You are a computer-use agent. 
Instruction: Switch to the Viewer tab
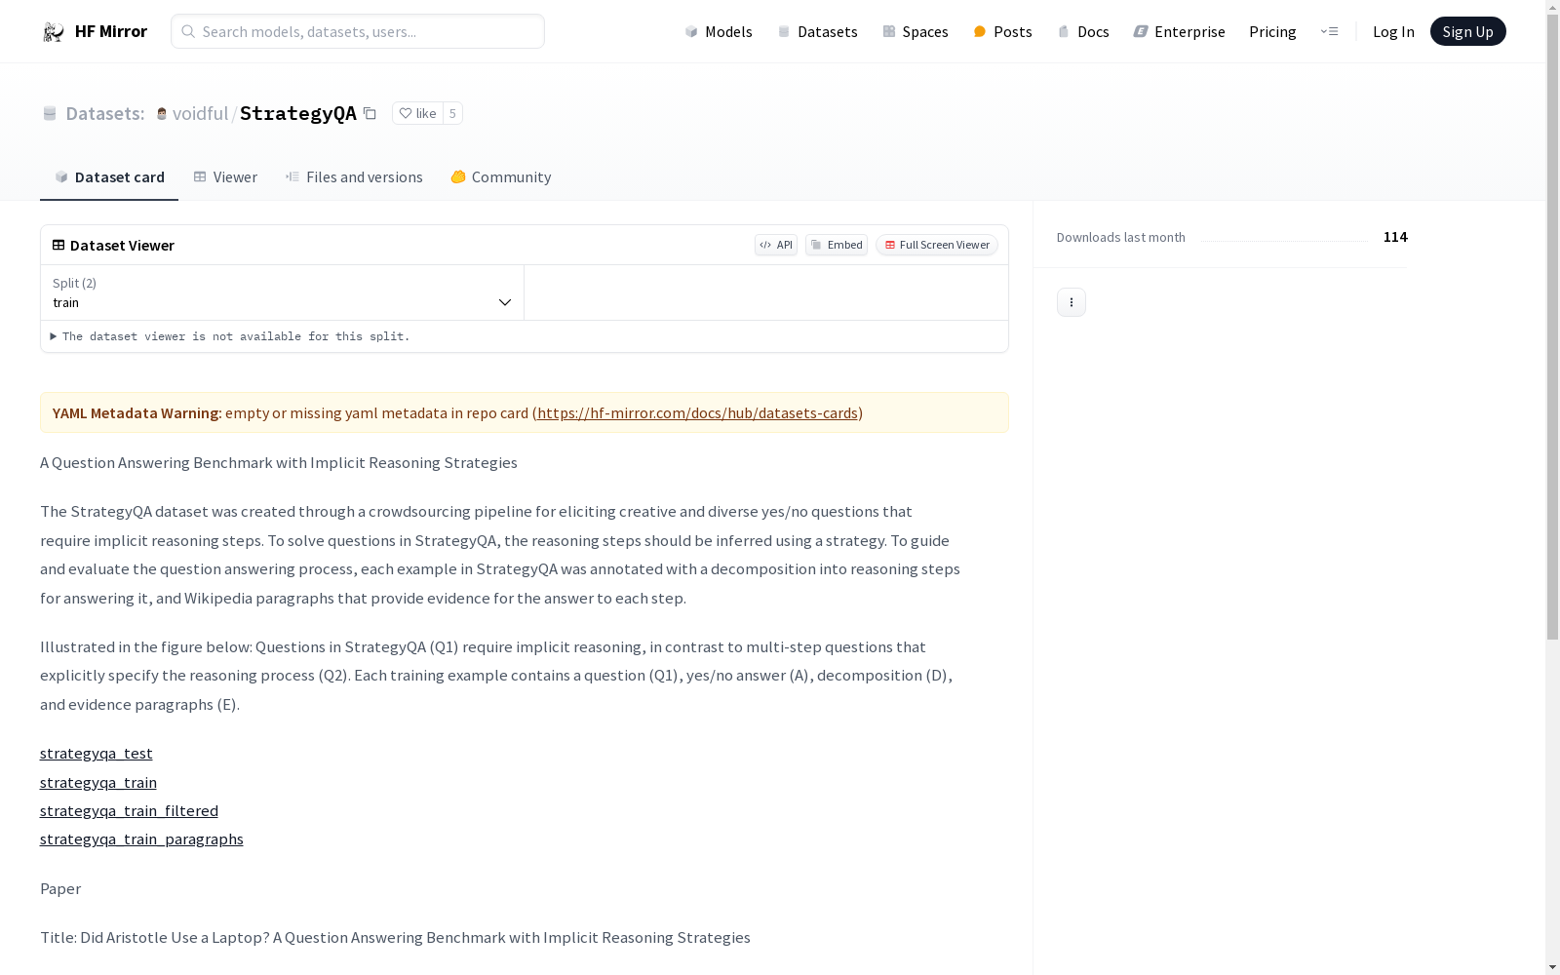click(x=225, y=176)
